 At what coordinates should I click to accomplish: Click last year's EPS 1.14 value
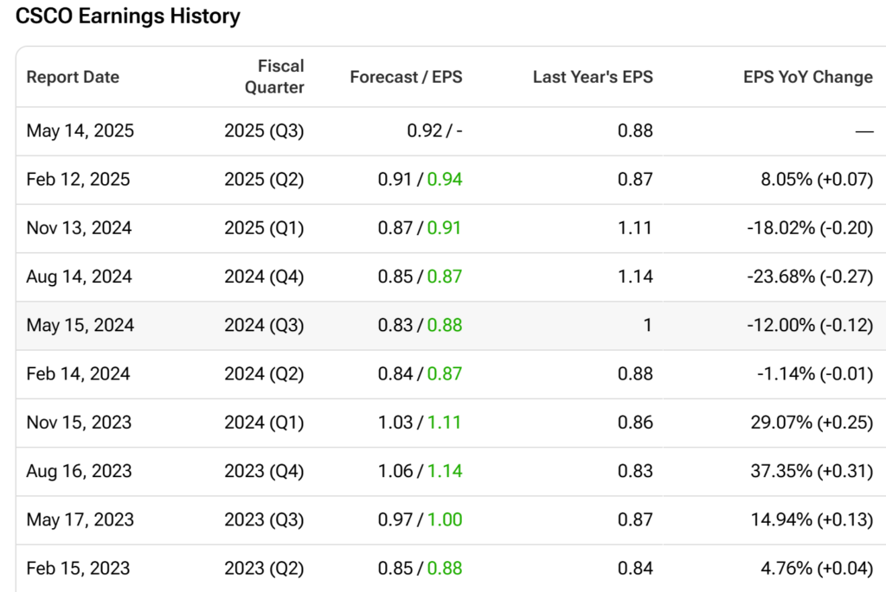(635, 277)
